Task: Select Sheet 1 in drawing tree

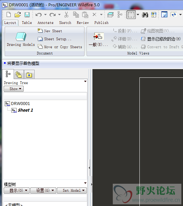Action: pyautogui.click(x=22, y=110)
